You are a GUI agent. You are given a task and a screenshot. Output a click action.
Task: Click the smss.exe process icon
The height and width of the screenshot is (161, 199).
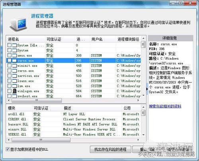(14, 55)
